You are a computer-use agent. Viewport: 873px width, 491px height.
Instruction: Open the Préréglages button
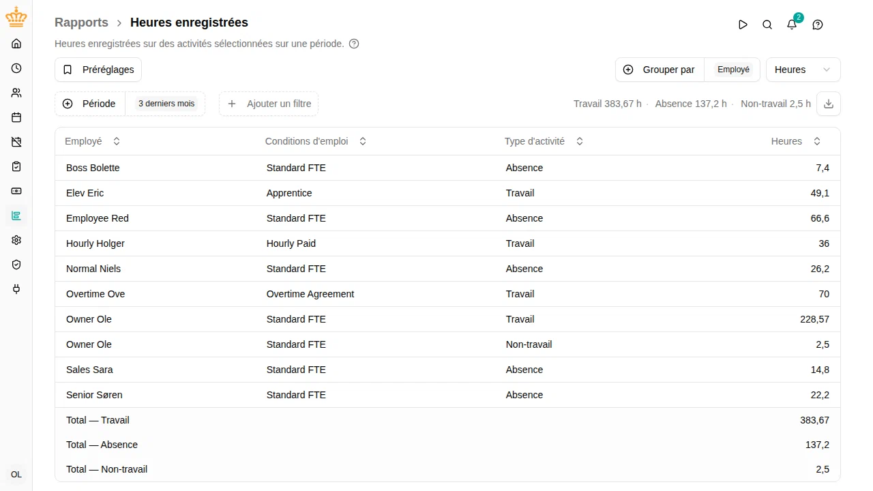tap(98, 70)
